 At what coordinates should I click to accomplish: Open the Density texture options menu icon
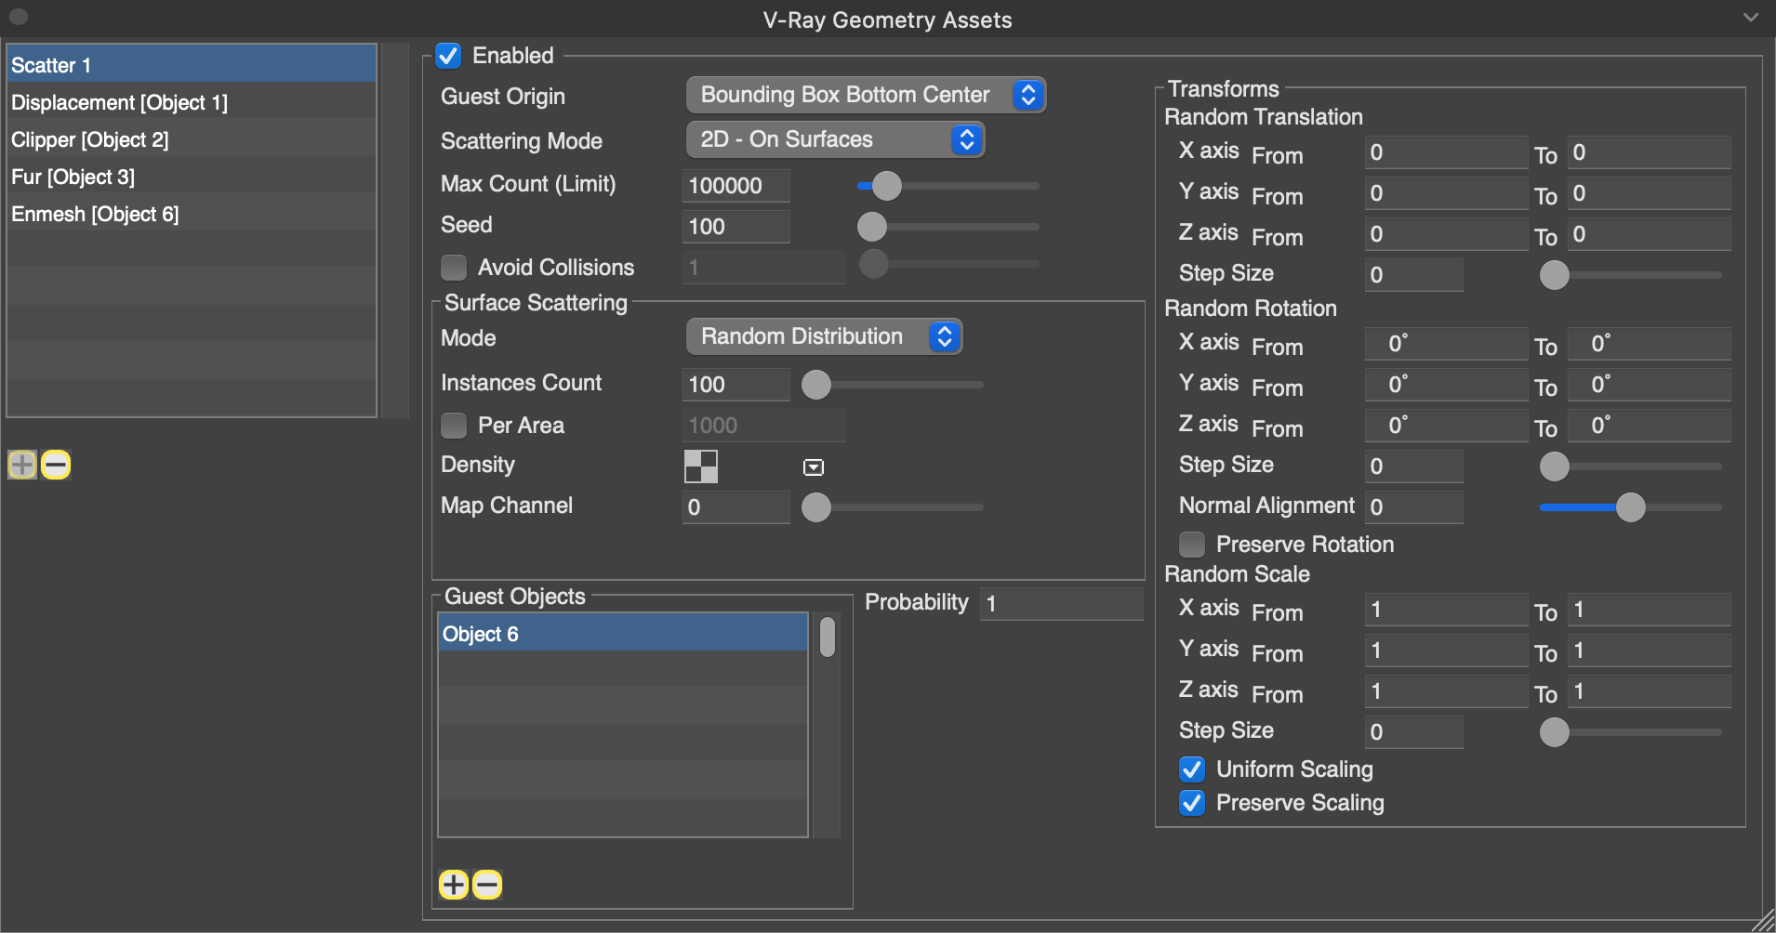(x=814, y=466)
